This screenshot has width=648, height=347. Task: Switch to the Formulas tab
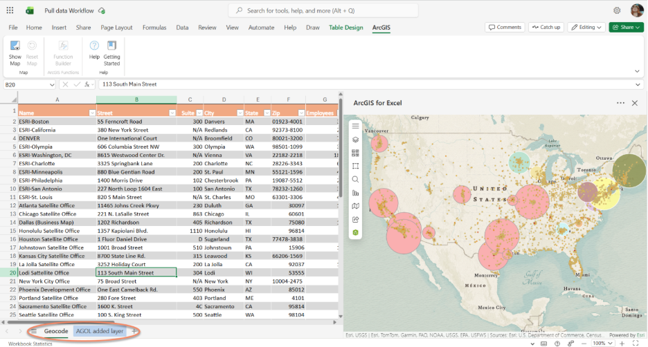(154, 27)
